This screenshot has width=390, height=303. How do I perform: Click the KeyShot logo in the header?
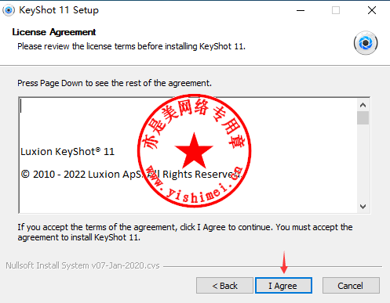pos(366,43)
